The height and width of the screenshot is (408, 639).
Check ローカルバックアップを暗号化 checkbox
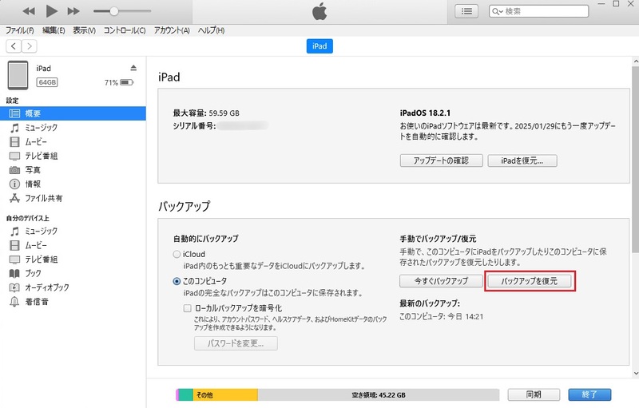(187, 308)
